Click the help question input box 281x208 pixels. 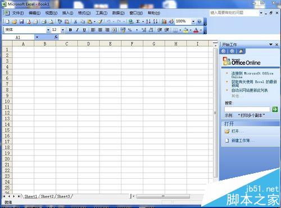pos(234,13)
